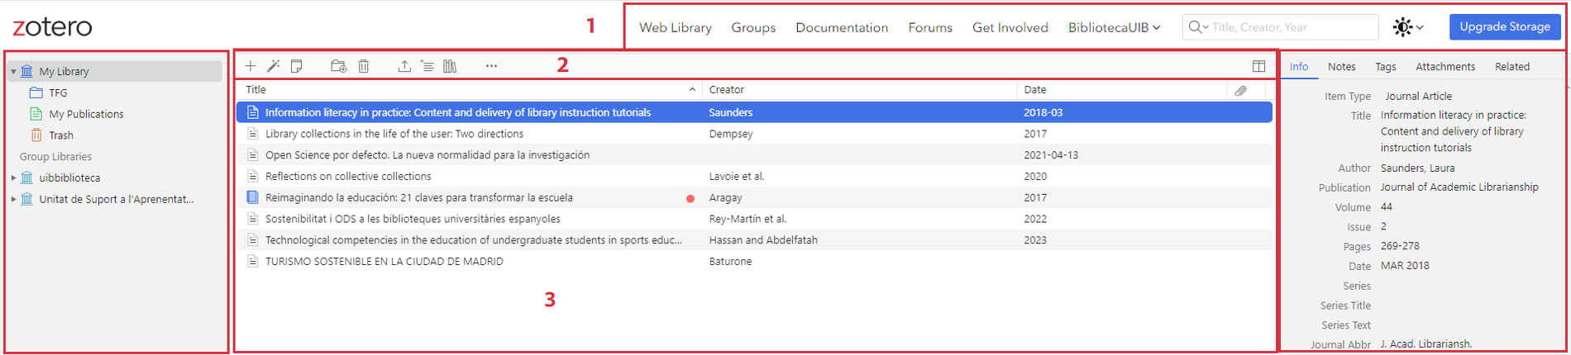Click the Export upload-arrow icon
This screenshot has height=355, width=1571.
404,66
